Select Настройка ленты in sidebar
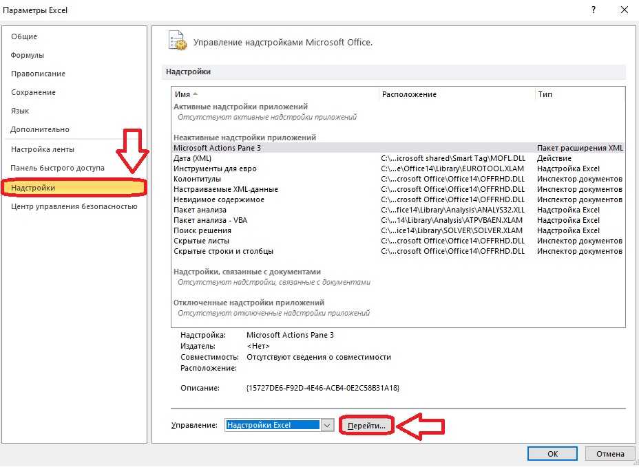This screenshot has height=469, width=639. pyautogui.click(x=43, y=149)
